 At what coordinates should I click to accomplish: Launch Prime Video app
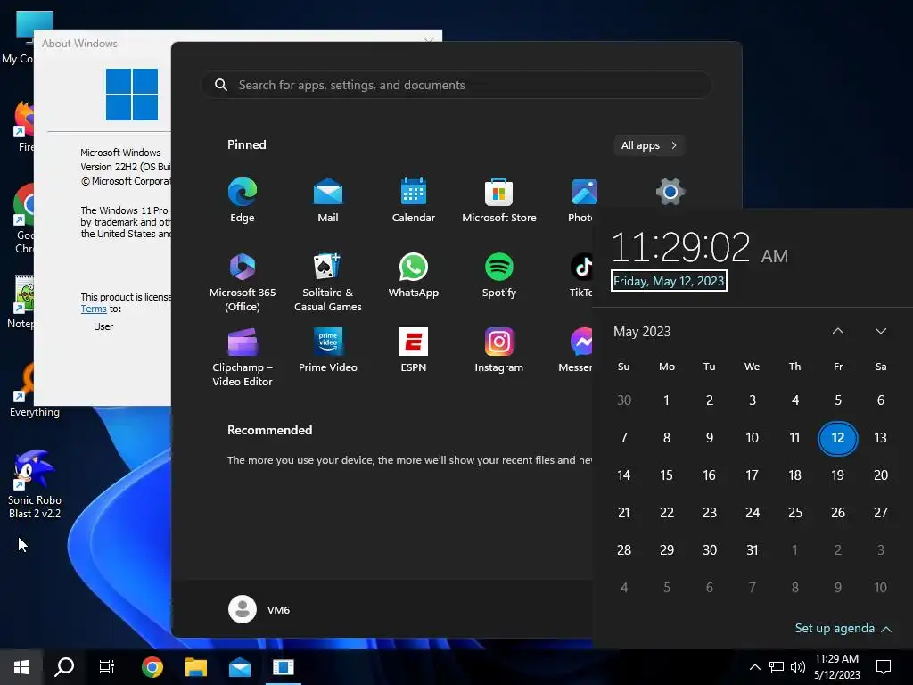coord(328,351)
